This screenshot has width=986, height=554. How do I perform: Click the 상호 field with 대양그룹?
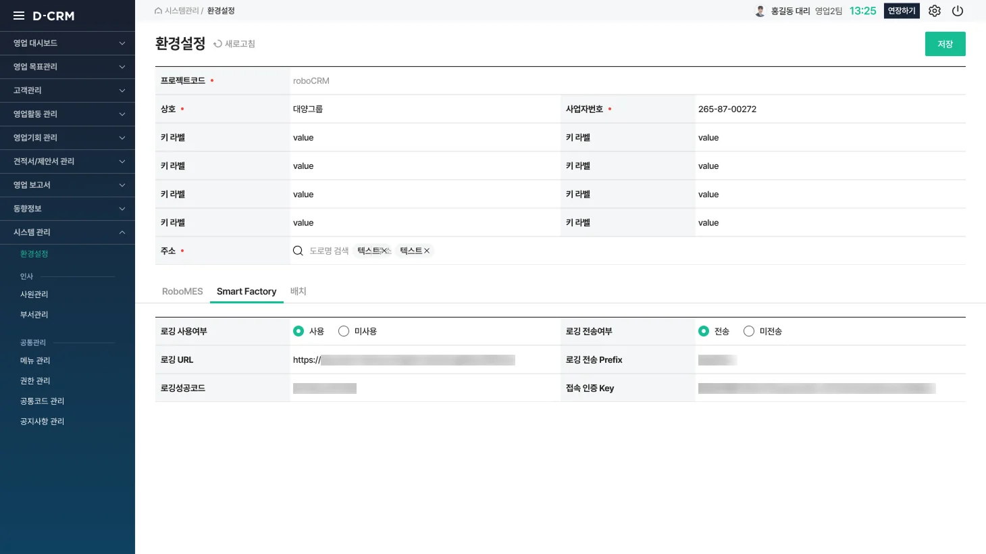425,109
